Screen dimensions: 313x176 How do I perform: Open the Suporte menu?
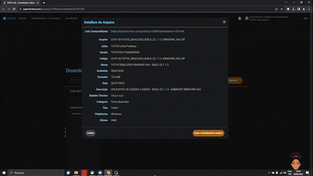[22, 18]
